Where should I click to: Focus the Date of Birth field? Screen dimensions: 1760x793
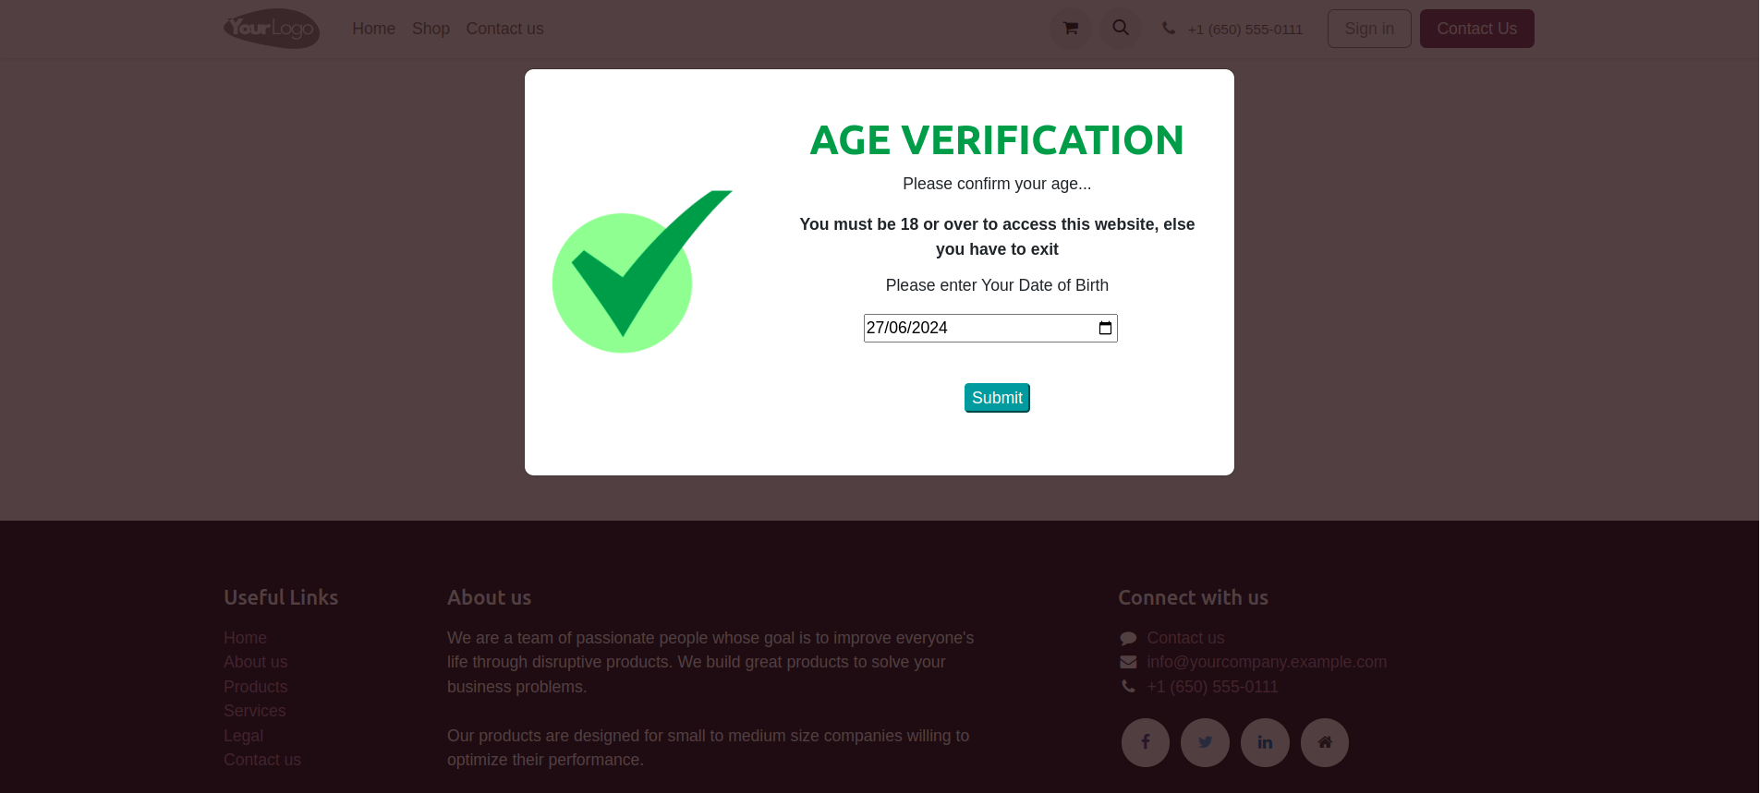pyautogui.click(x=970, y=329)
